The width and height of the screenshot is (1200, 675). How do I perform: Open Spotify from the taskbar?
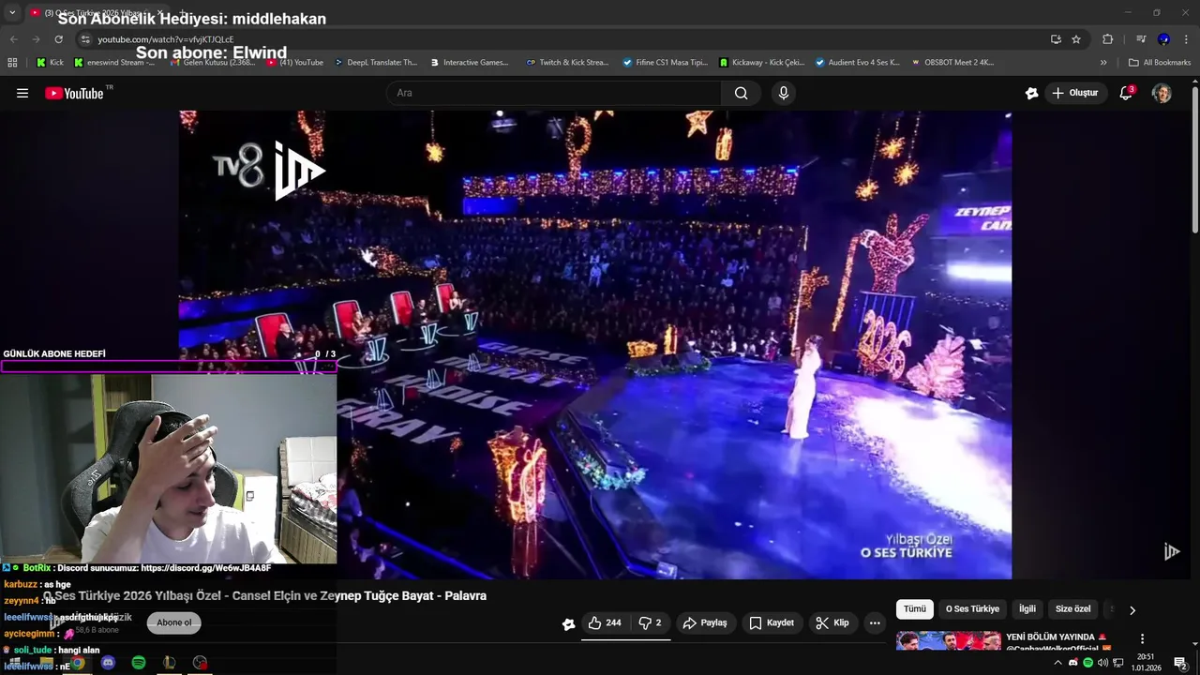(x=139, y=663)
